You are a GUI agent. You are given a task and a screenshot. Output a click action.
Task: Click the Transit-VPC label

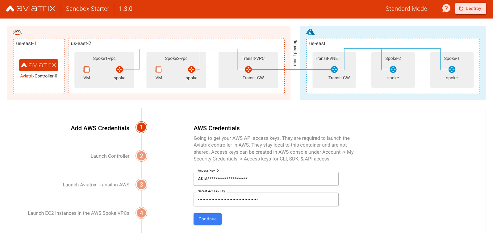point(253,58)
